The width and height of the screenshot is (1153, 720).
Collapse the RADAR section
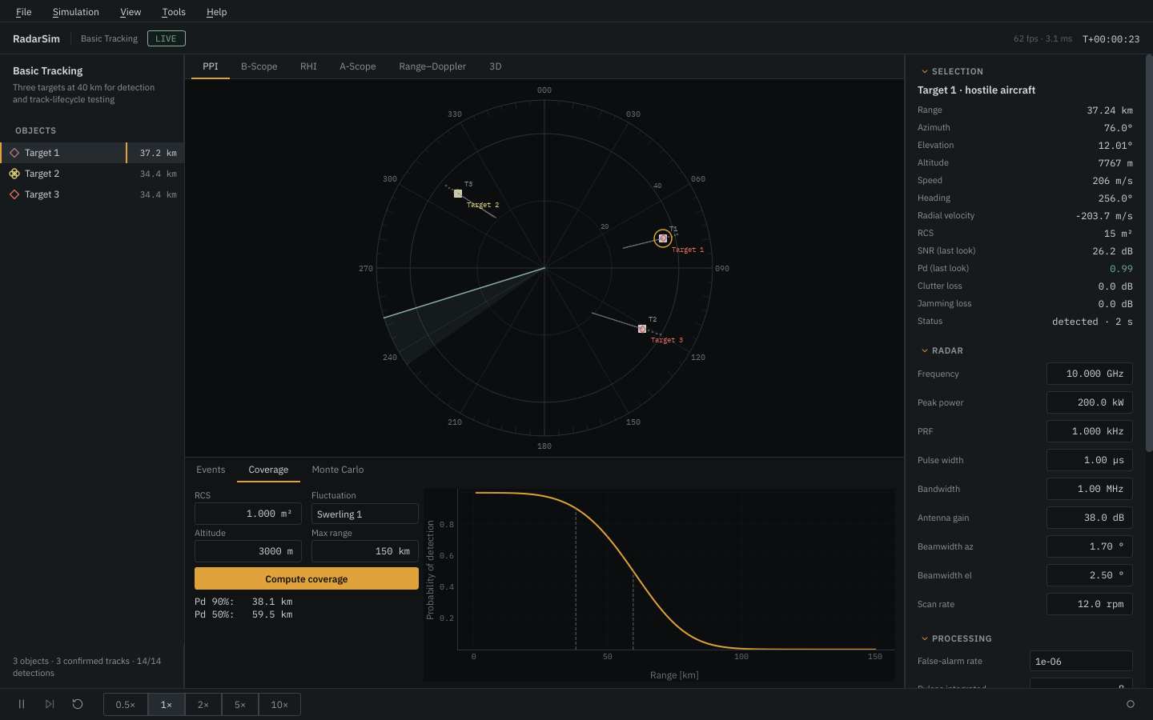pos(925,350)
